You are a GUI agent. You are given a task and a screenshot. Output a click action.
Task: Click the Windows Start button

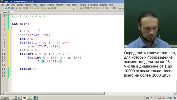click(x=4, y=98)
